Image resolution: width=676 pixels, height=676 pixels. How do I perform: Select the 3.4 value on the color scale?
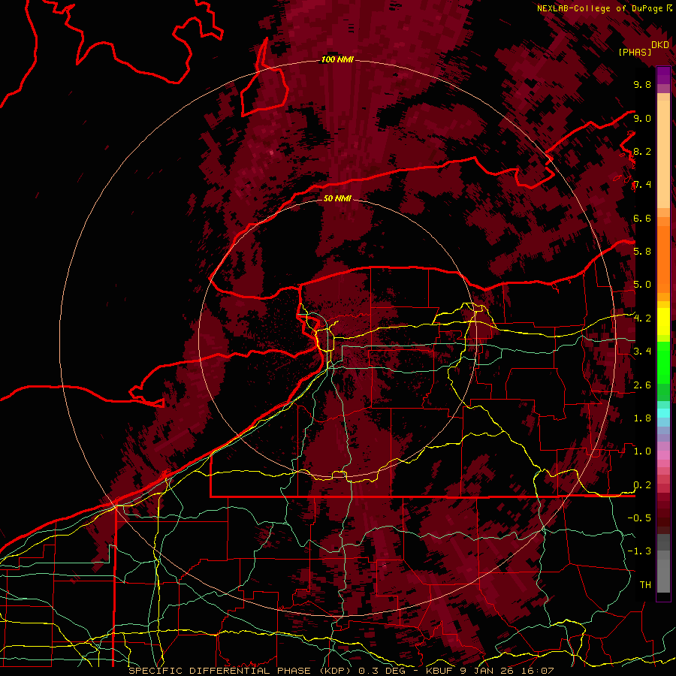[x=642, y=351]
